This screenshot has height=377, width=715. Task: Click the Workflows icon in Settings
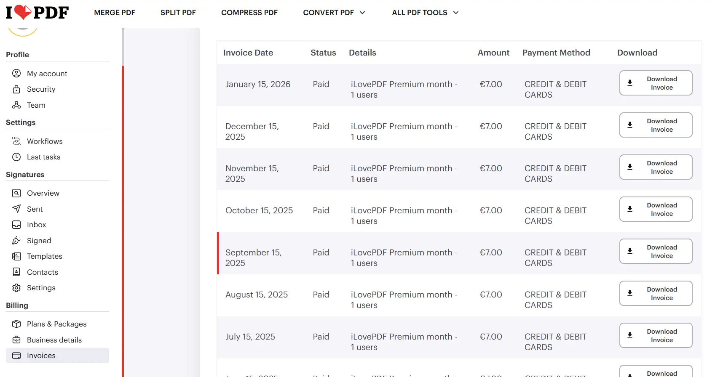16,141
